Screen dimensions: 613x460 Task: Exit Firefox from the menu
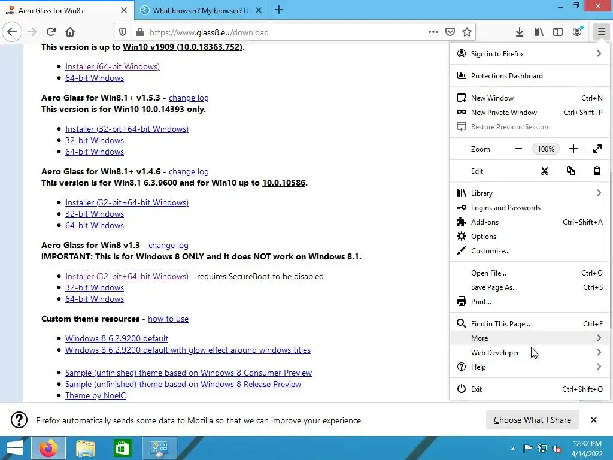[530, 389]
